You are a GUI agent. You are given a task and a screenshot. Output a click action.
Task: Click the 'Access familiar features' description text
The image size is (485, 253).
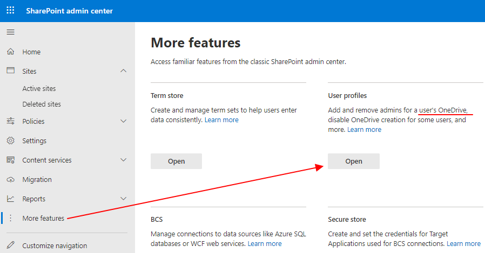pos(248,61)
